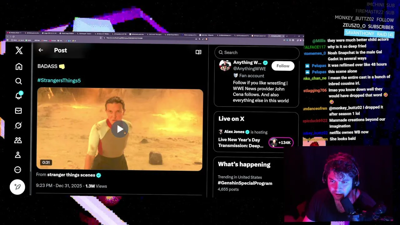The image size is (400, 225).
Task: Click the BADASS post text
Action: click(x=47, y=66)
